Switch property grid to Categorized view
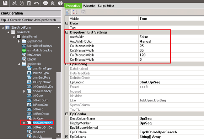Viewport: 204px width, 139px height. [68, 12]
